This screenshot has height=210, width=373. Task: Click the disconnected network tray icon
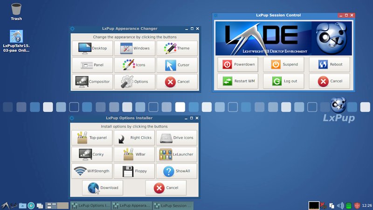pos(324,205)
